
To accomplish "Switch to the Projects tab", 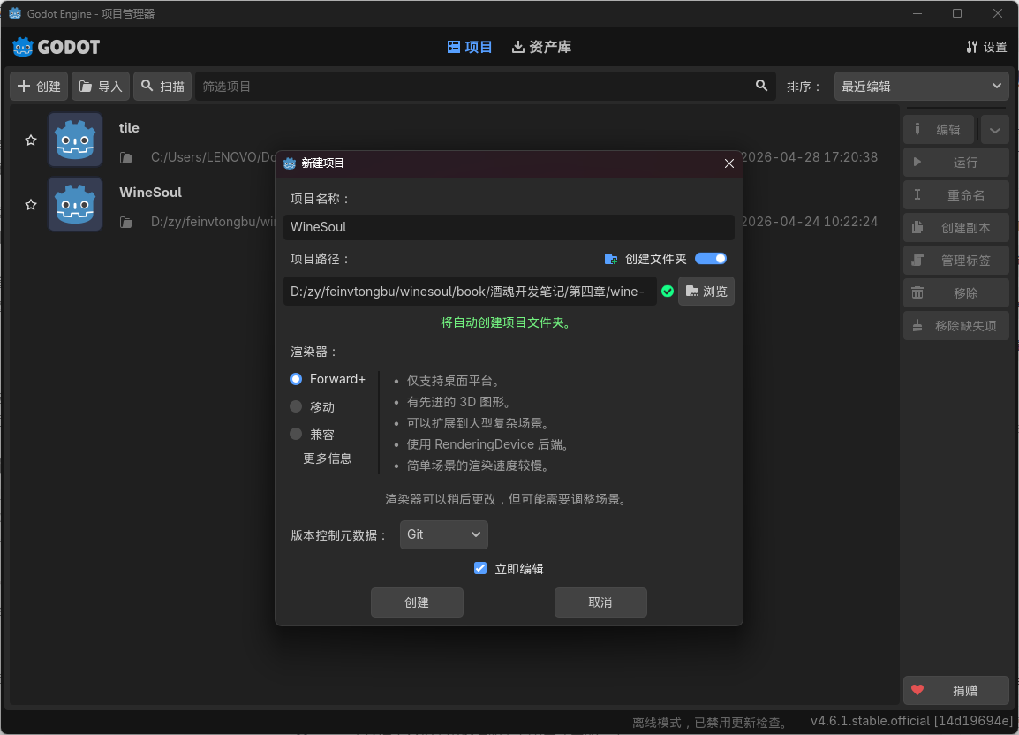I will click(x=469, y=47).
